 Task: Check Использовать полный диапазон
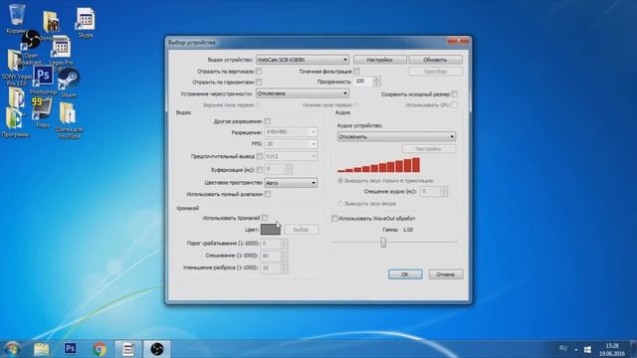click(x=268, y=194)
